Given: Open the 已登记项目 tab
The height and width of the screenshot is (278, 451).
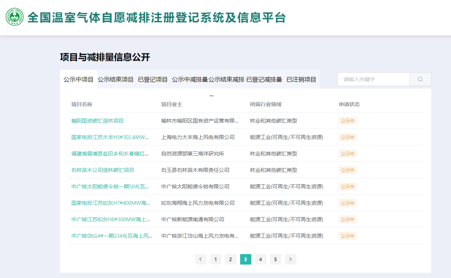Looking at the screenshot, I should (x=153, y=80).
